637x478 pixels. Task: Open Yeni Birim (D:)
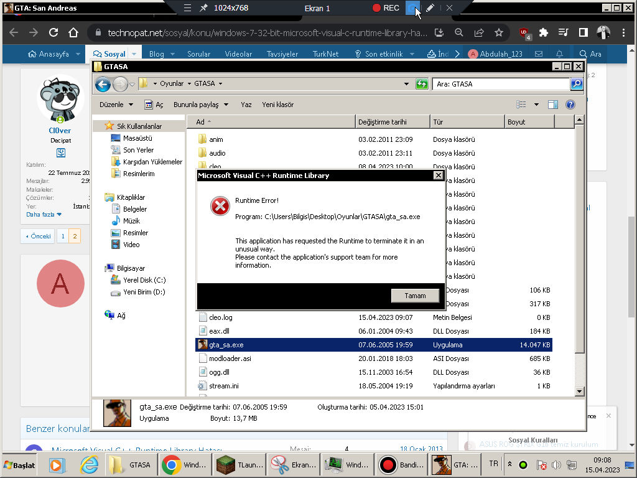(x=144, y=292)
